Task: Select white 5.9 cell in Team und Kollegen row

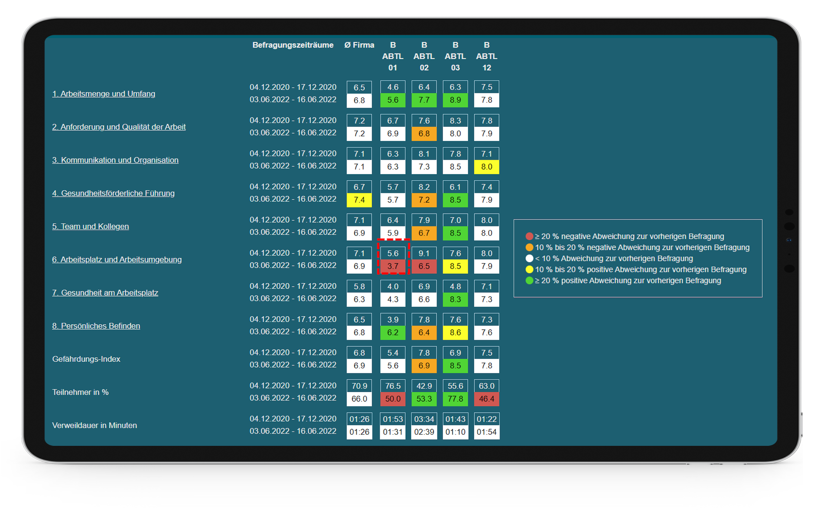Action: [x=393, y=233]
